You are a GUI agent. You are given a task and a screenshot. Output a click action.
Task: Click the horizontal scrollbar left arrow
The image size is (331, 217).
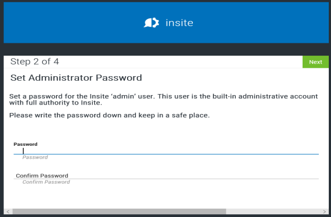8,211
